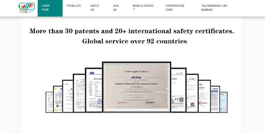The image size is (265, 133).
Task: Click 'Rainbow Shared Energy Company Limited' text
Action: tap(136, 84)
